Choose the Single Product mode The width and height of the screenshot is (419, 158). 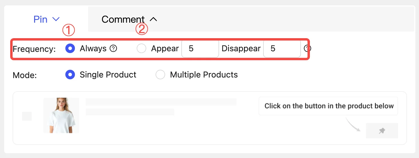coord(70,75)
